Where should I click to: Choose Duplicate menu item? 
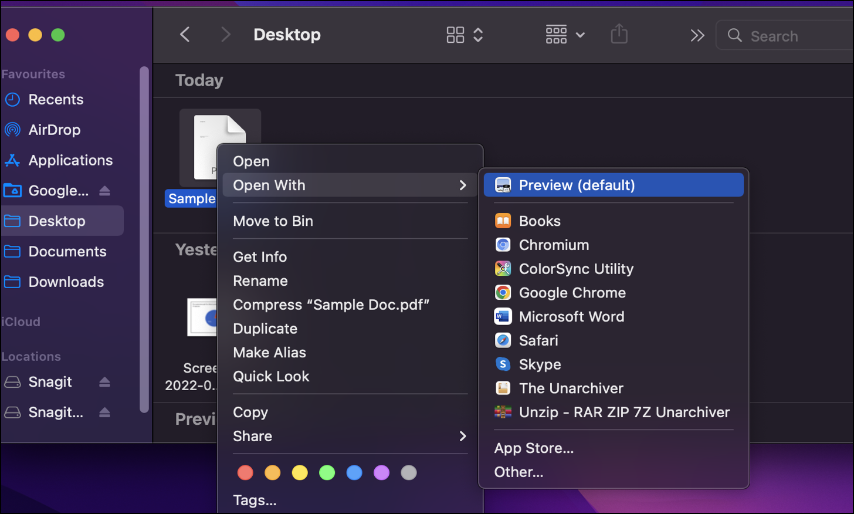pyautogui.click(x=265, y=329)
